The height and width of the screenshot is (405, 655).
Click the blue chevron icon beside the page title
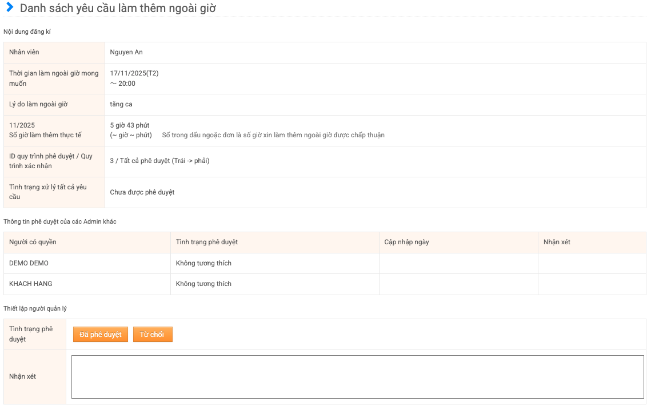pos(9,8)
